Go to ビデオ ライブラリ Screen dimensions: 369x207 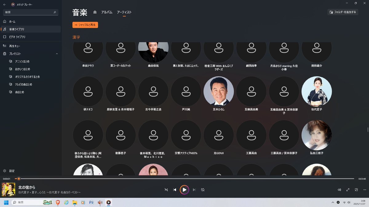pyautogui.click(x=17, y=37)
